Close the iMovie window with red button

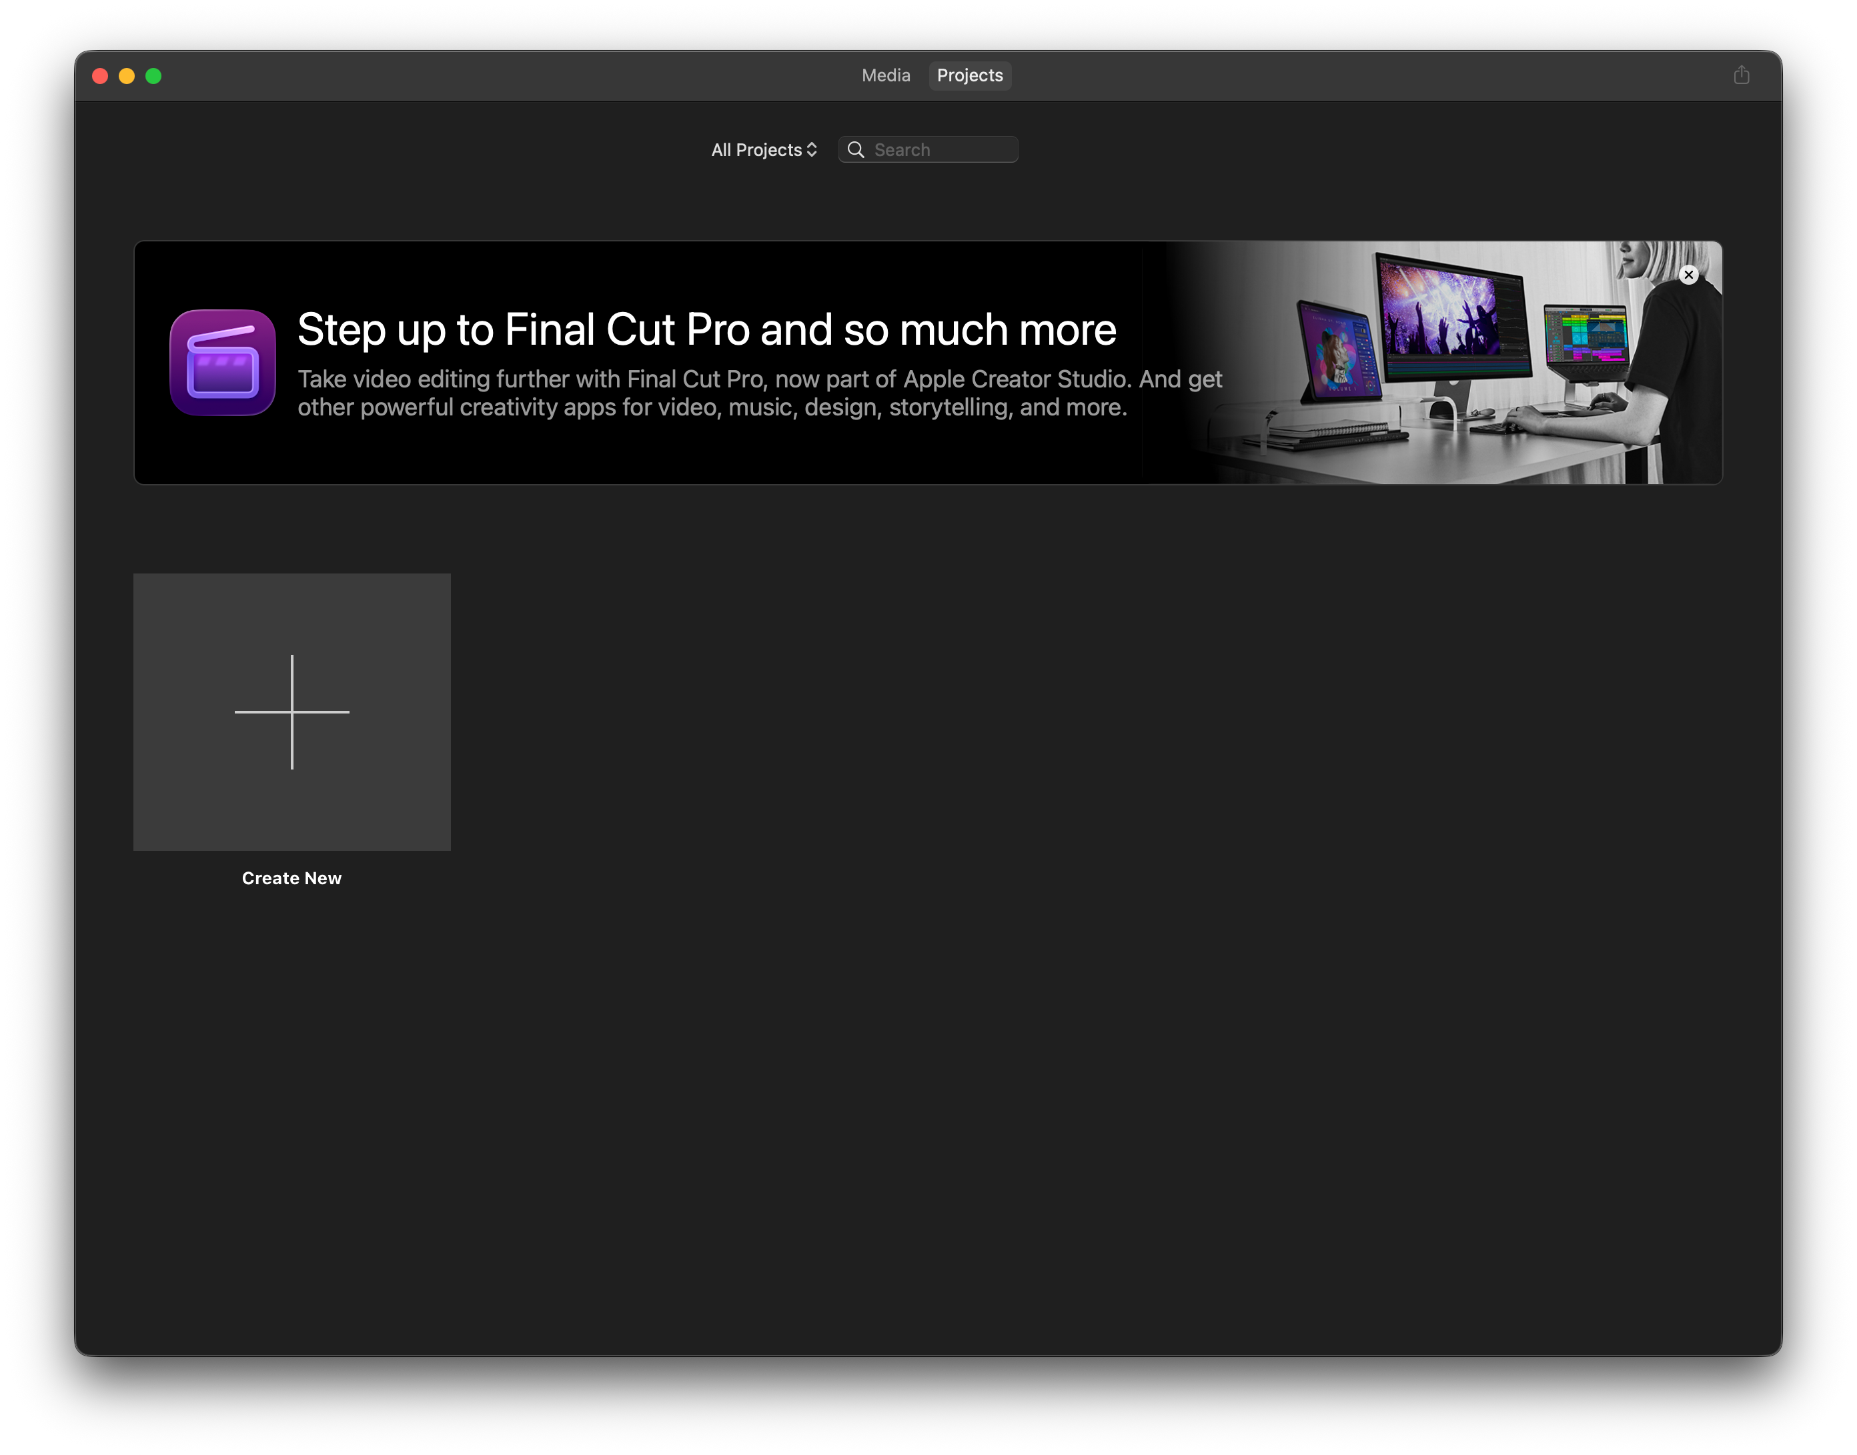pyautogui.click(x=99, y=76)
